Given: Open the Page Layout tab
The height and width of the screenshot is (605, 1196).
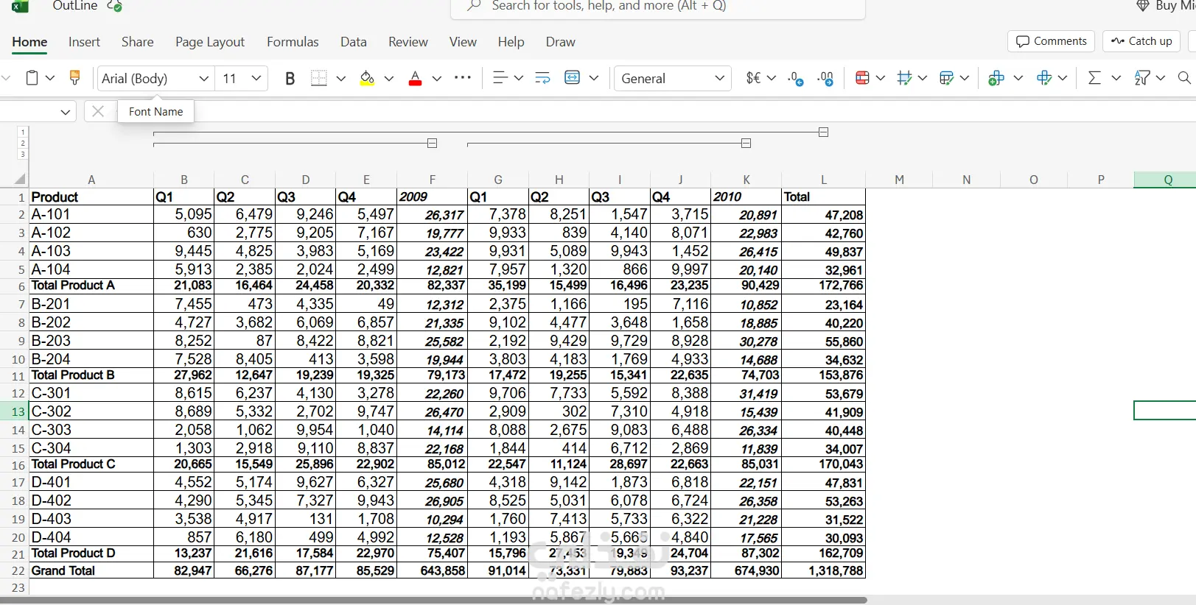Looking at the screenshot, I should pos(210,42).
